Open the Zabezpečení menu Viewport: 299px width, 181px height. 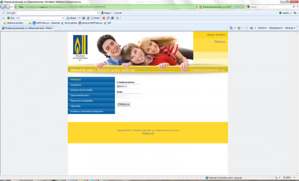pos(276,28)
